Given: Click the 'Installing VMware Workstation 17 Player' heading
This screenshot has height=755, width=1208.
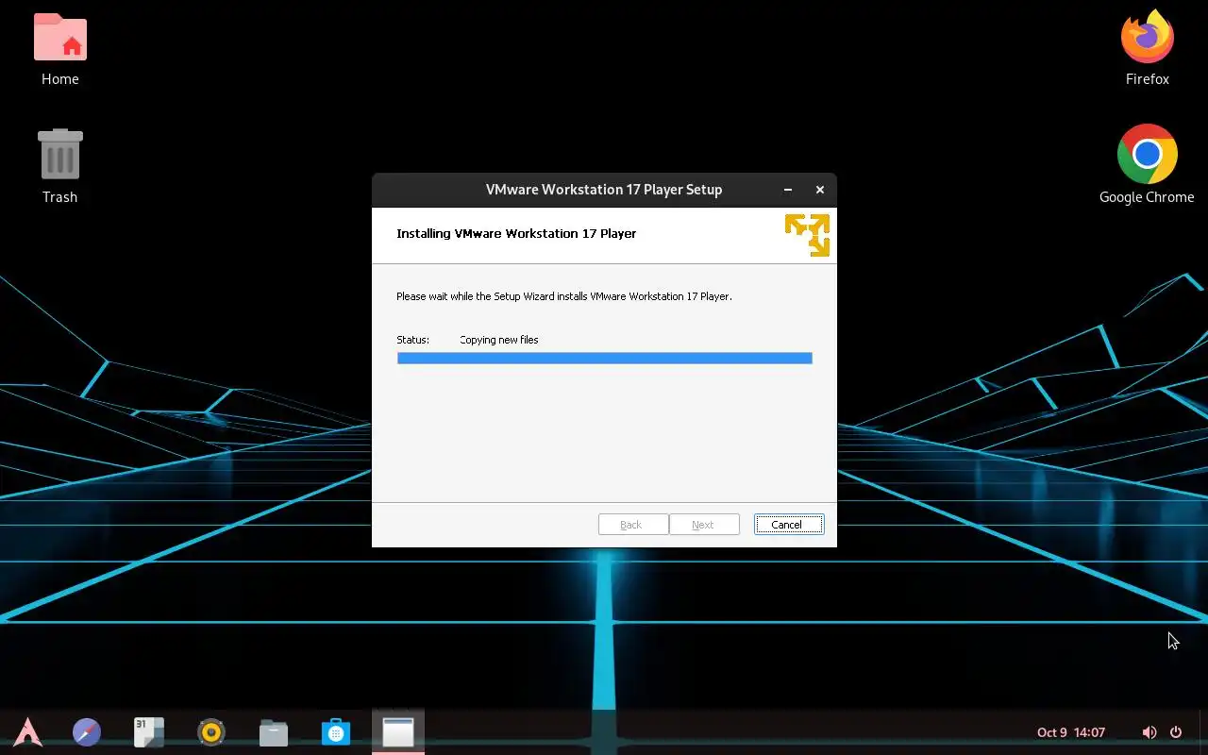Looking at the screenshot, I should (516, 233).
